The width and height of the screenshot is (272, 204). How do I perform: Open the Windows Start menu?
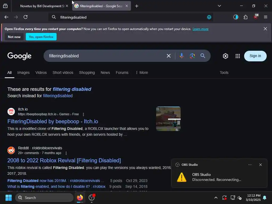pyautogui.click(x=8, y=198)
